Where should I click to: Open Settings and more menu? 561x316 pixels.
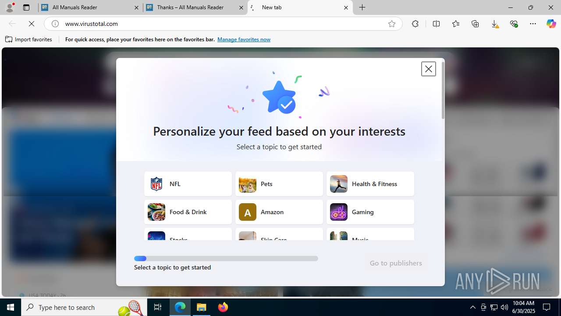(x=533, y=24)
